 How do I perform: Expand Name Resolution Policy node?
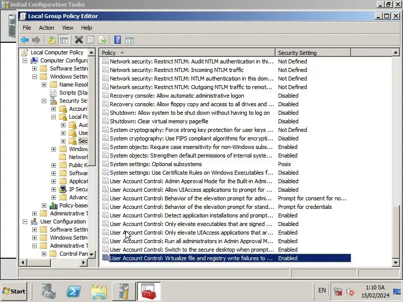[44, 85]
